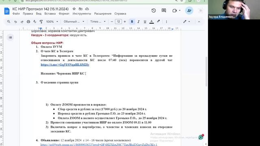
Task: Print the document
Action: [x=28, y=21]
